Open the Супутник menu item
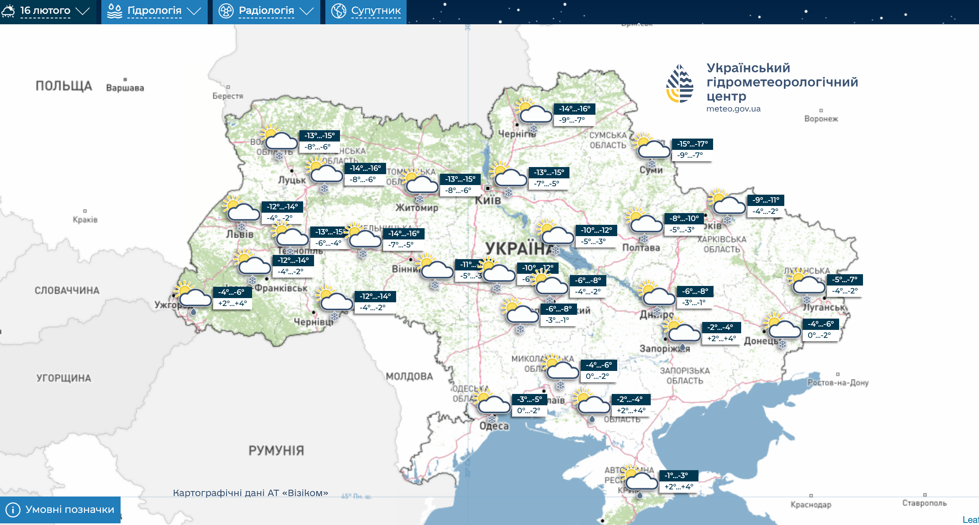 coord(376,11)
